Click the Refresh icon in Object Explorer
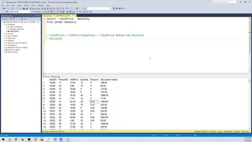Screen dimensions: 252x142 22,19
